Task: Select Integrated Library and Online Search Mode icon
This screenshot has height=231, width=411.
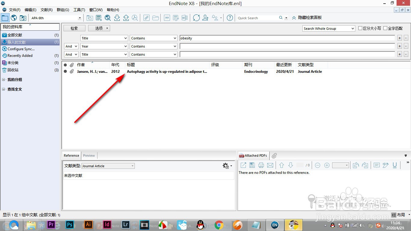Action: pos(23,18)
